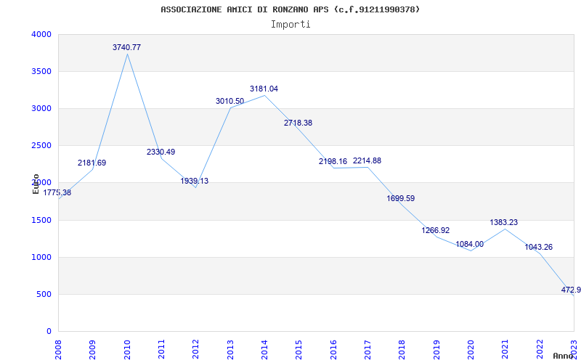Screen dimensions: 581x363
Task: Click the 0 y-axis tick label
Action: coord(49,332)
